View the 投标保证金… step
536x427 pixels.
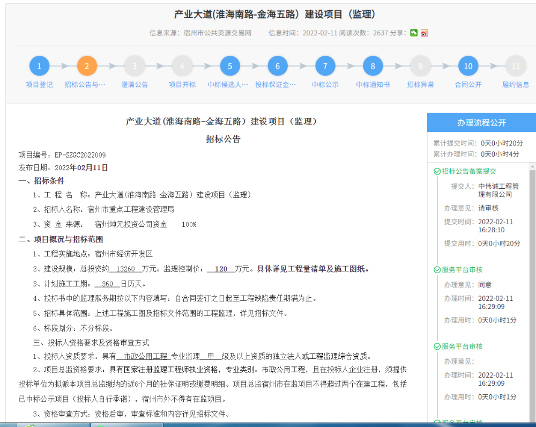(x=276, y=85)
